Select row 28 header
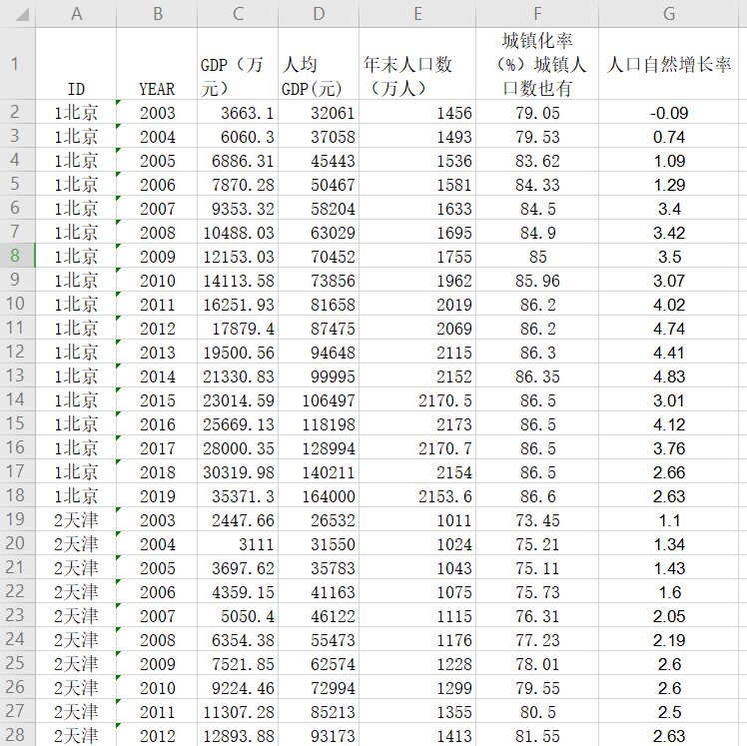Screen dimensions: 747x746 tap(17, 735)
